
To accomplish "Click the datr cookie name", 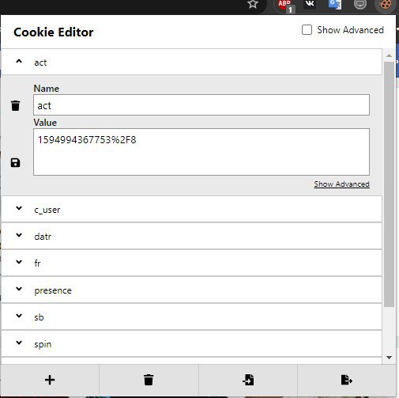I will pyautogui.click(x=43, y=237).
